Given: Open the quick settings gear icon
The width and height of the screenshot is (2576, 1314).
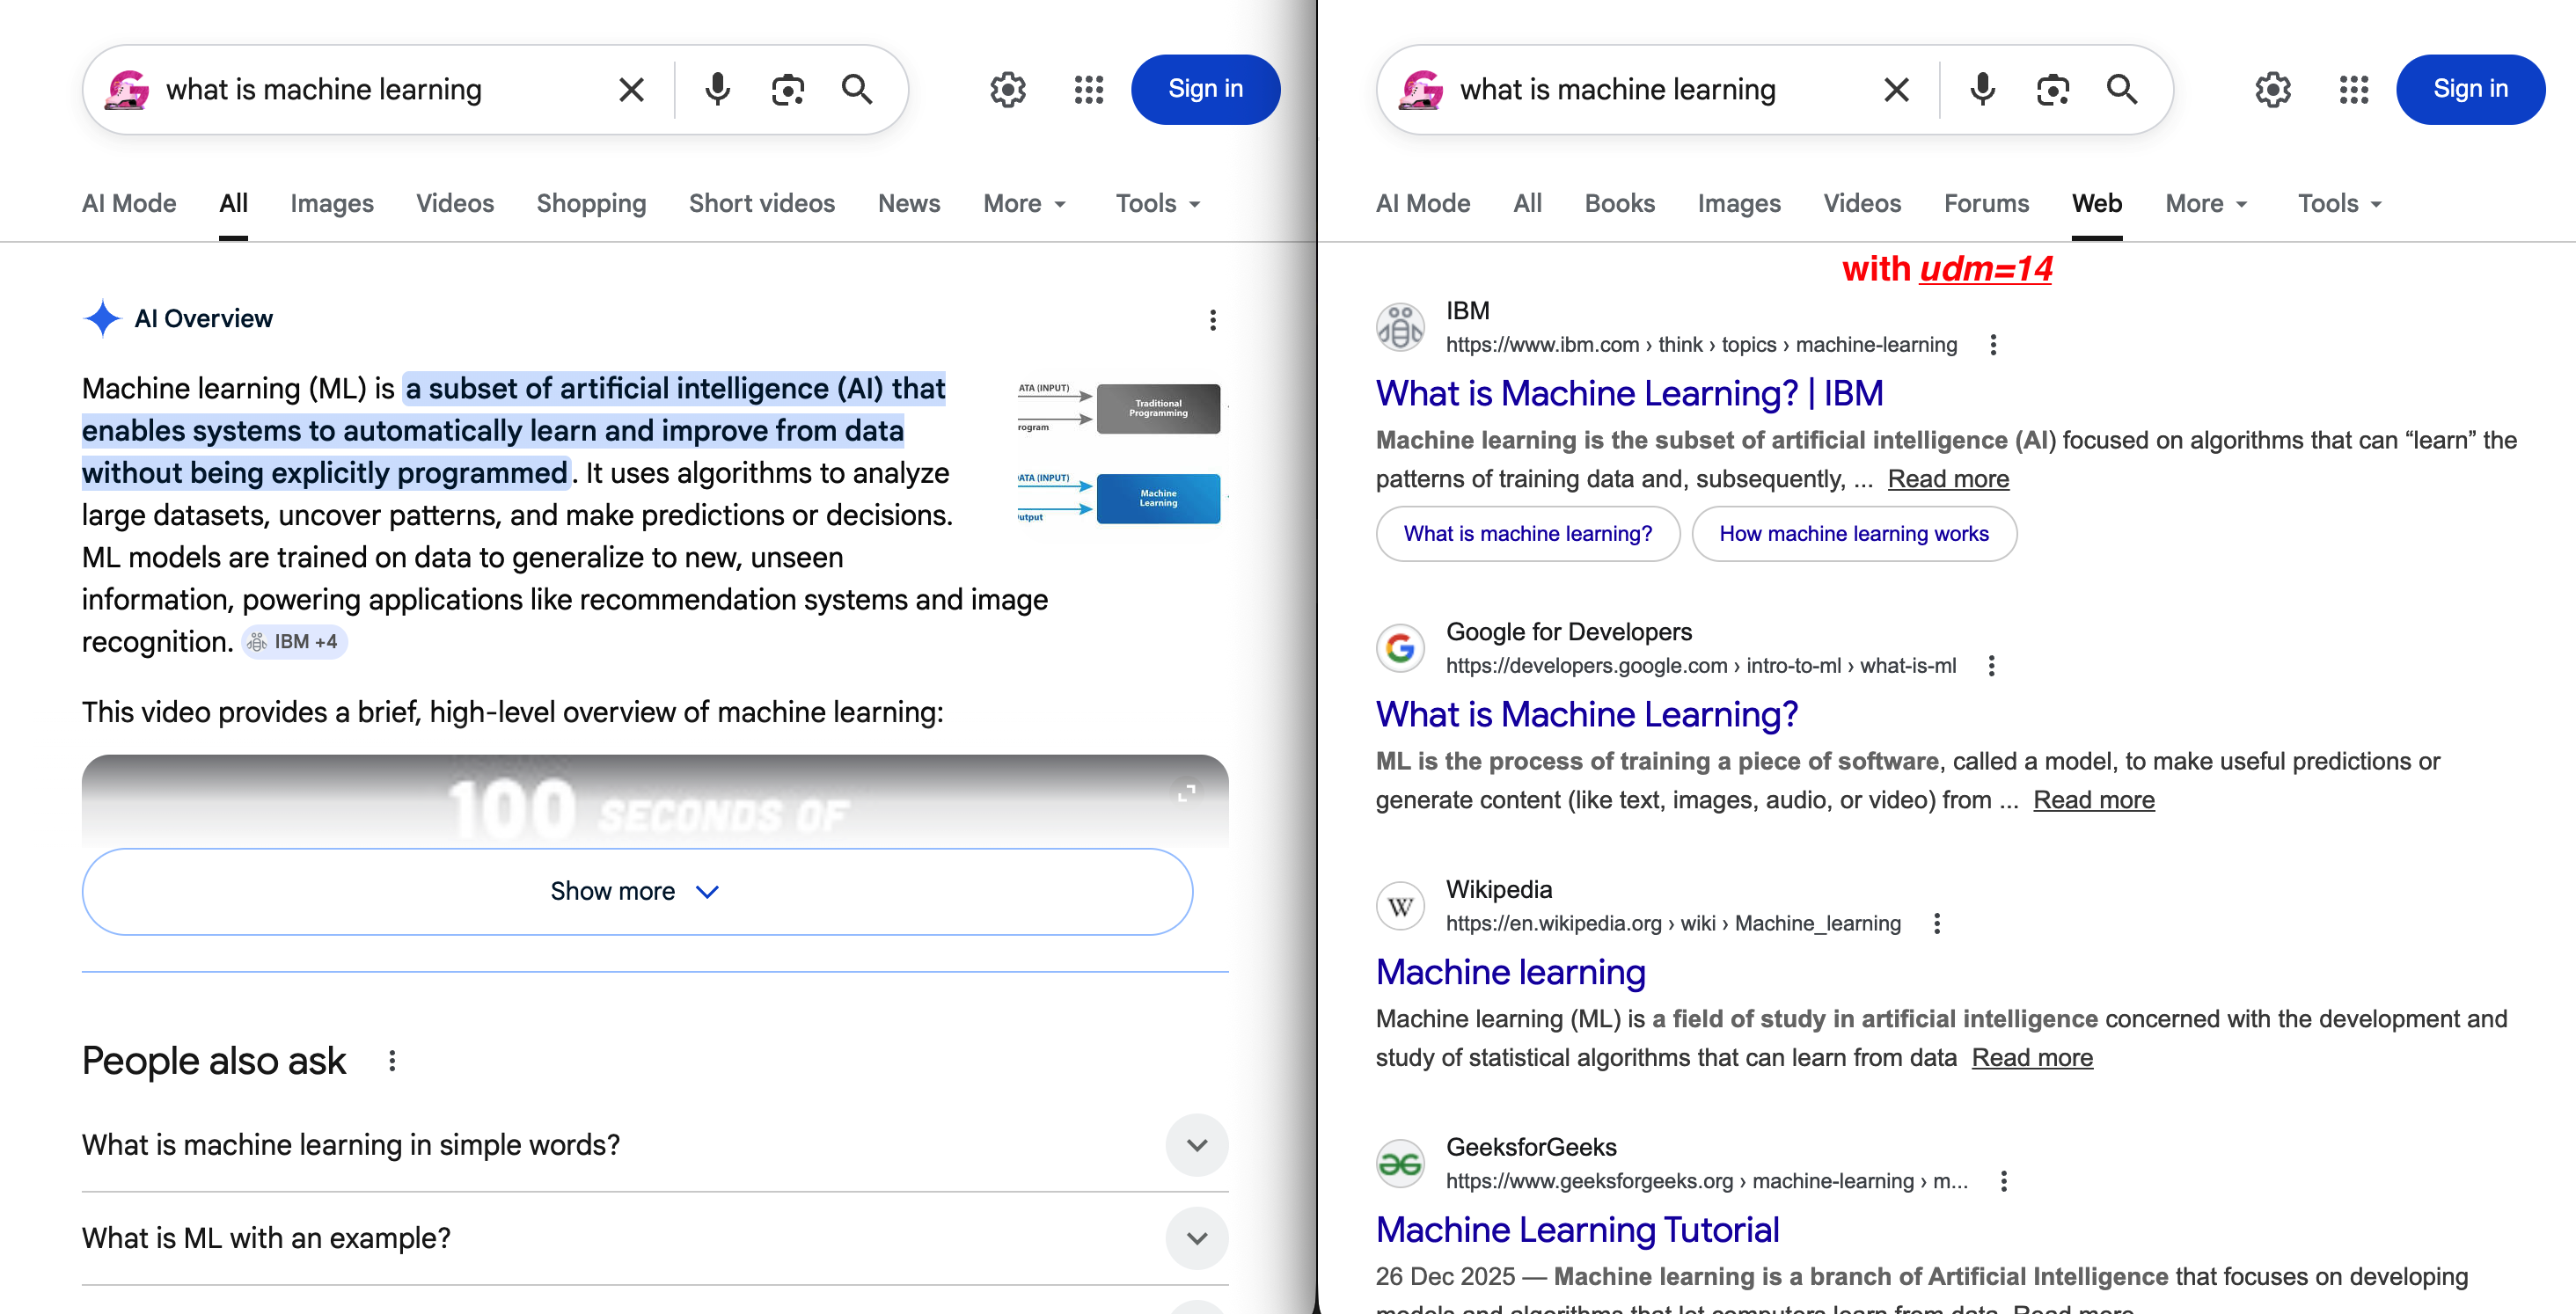Looking at the screenshot, I should click(x=1008, y=89).
